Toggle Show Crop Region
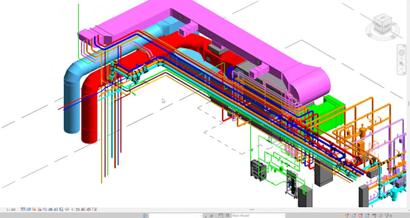 coord(55,210)
